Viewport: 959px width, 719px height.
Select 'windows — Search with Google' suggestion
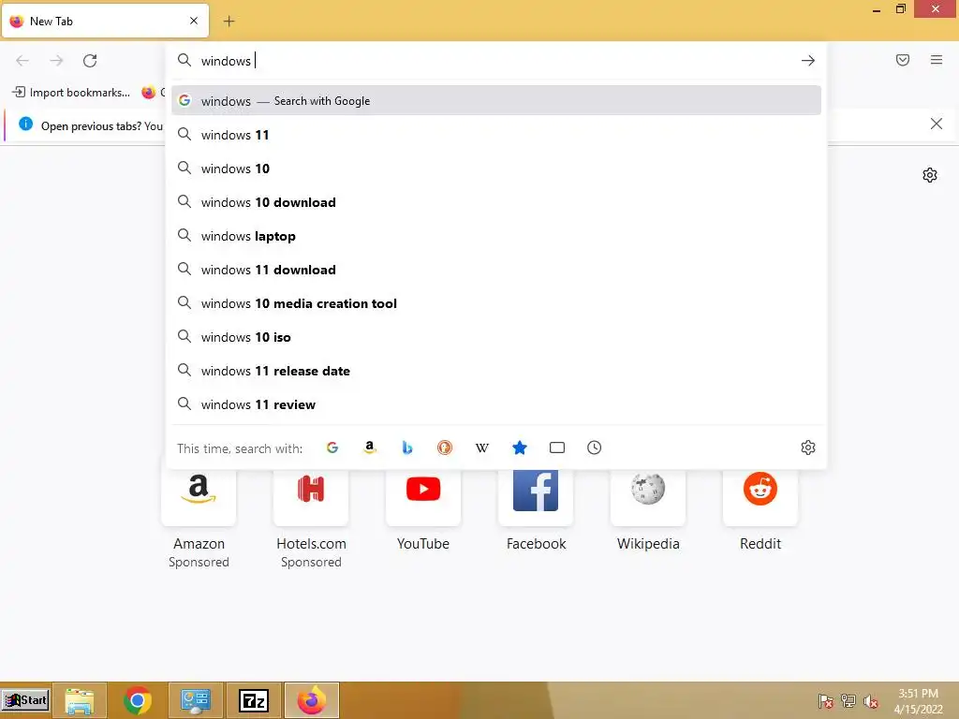tap(496, 101)
